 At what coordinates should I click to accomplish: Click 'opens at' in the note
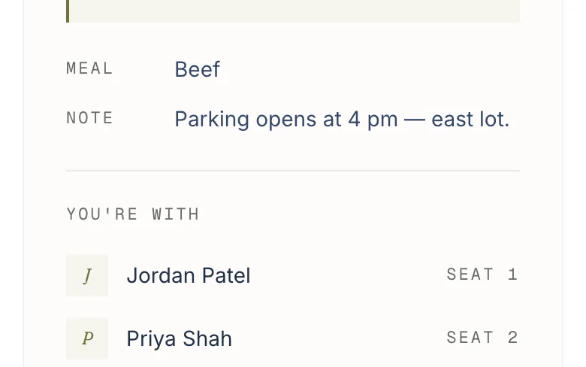[x=298, y=120]
